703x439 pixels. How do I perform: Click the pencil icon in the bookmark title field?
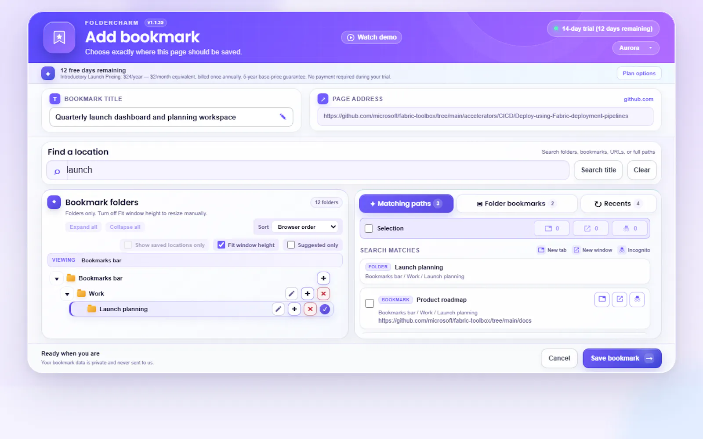tap(283, 117)
